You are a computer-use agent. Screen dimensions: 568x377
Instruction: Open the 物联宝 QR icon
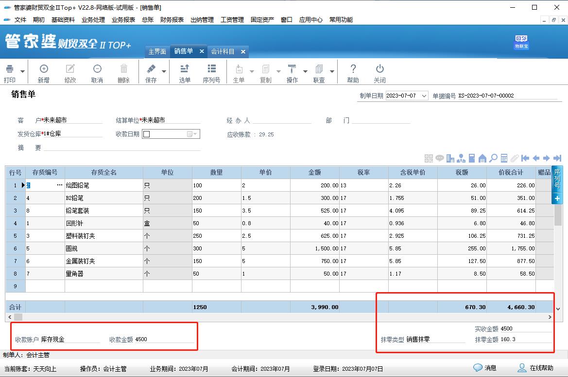click(x=521, y=42)
